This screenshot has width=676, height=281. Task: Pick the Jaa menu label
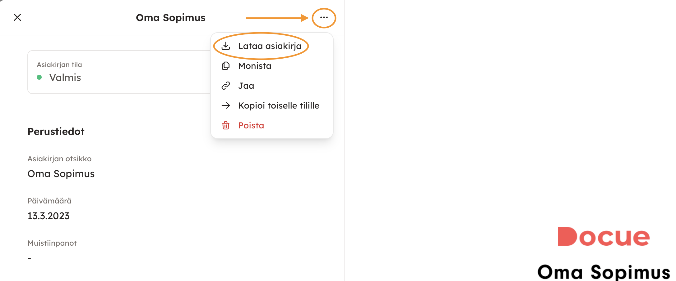click(x=246, y=86)
